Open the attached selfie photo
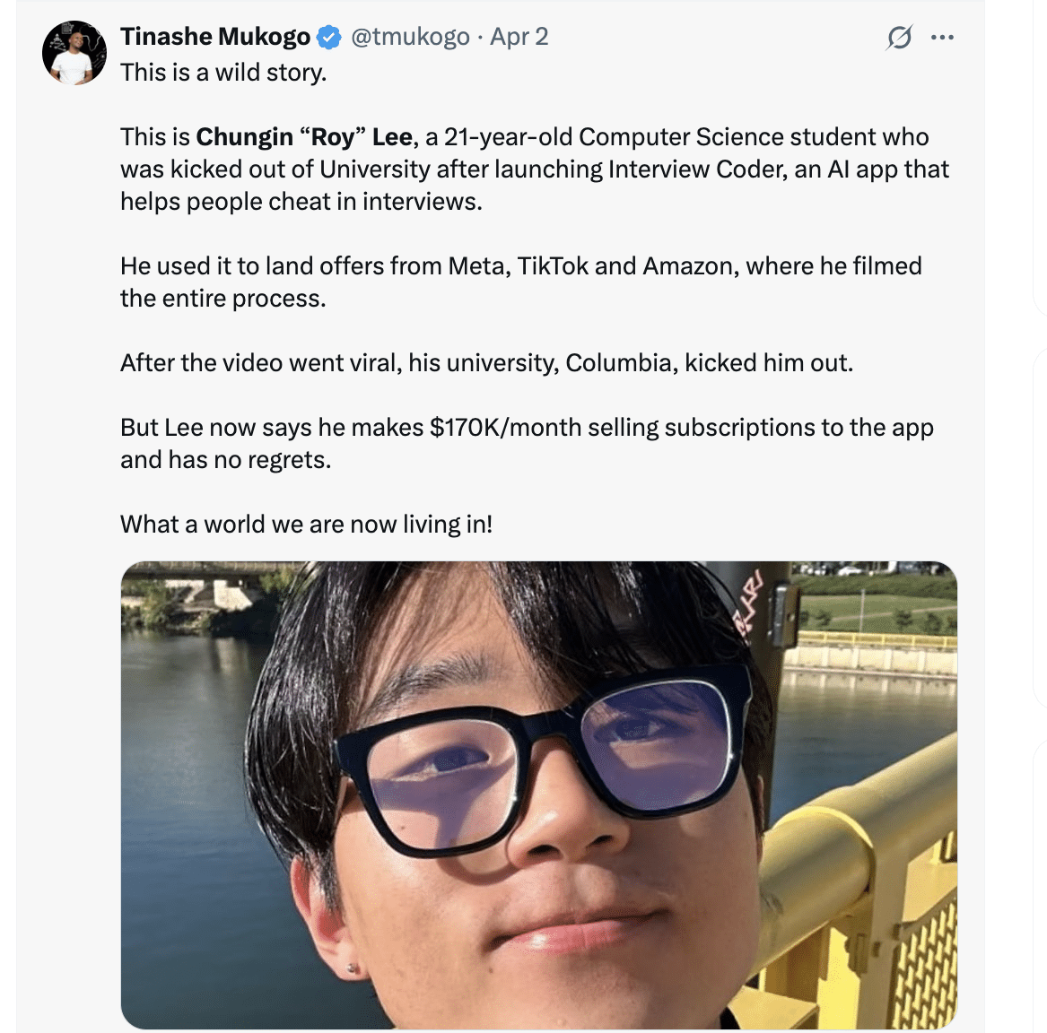Viewport: 1047px width, 1033px height. click(x=539, y=795)
